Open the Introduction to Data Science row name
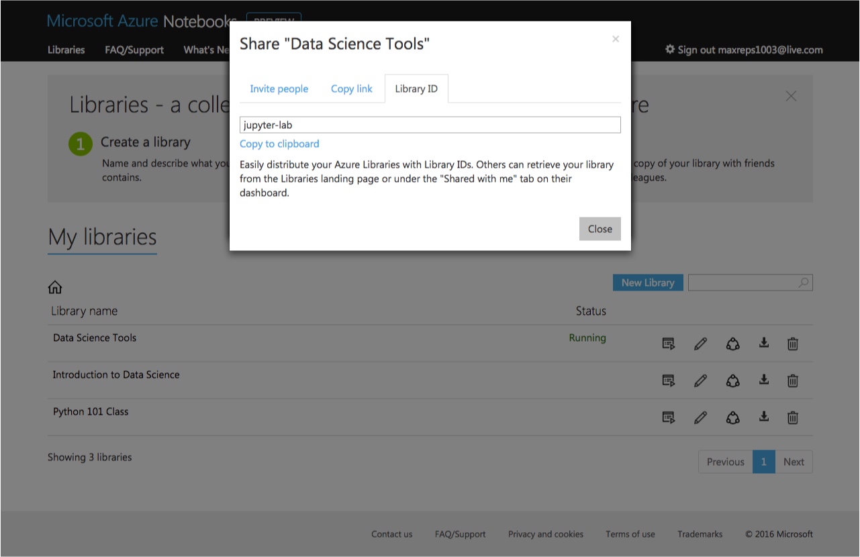 tap(116, 374)
